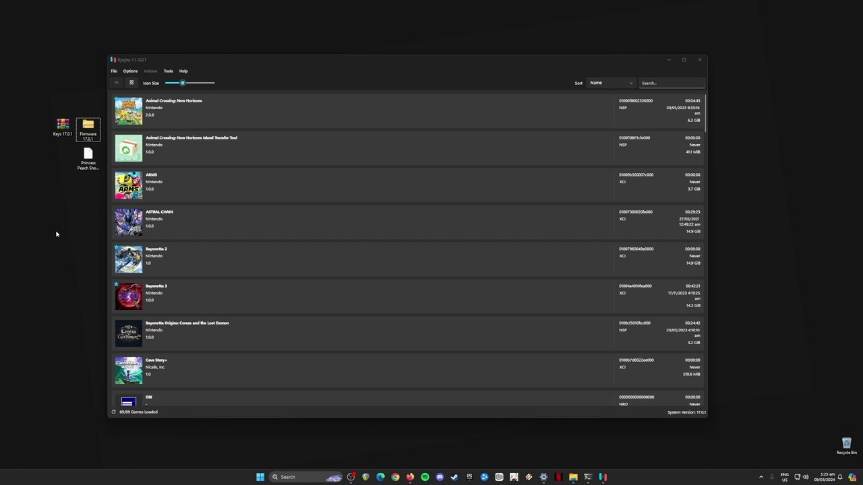Image resolution: width=863 pixels, height=485 pixels.
Task: Open the Help menu
Action: click(183, 71)
